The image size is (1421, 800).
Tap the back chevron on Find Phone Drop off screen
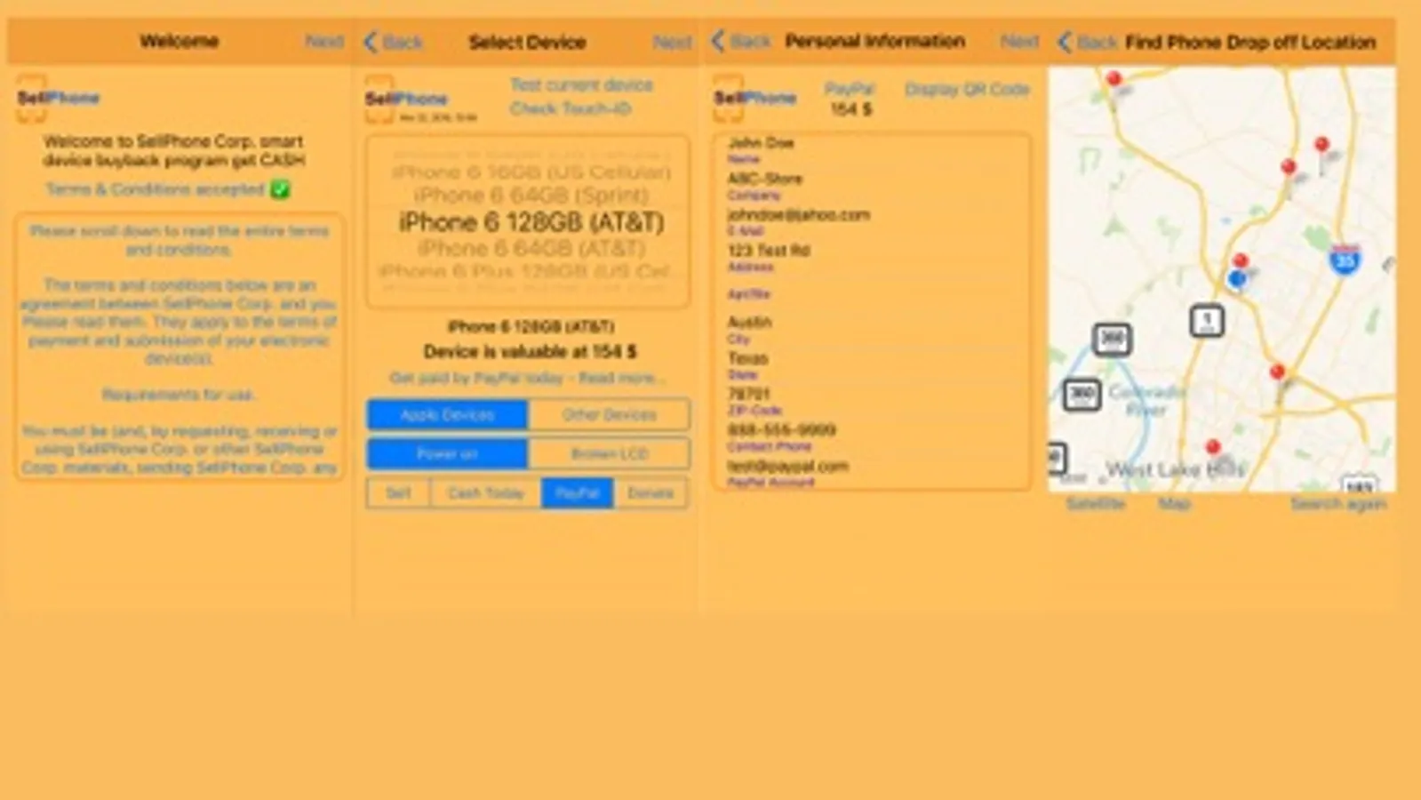click(x=1065, y=42)
